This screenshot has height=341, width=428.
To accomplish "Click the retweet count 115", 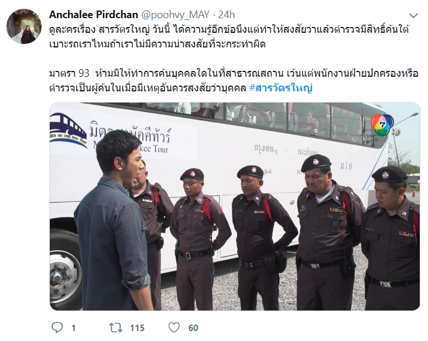I will point(137,328).
